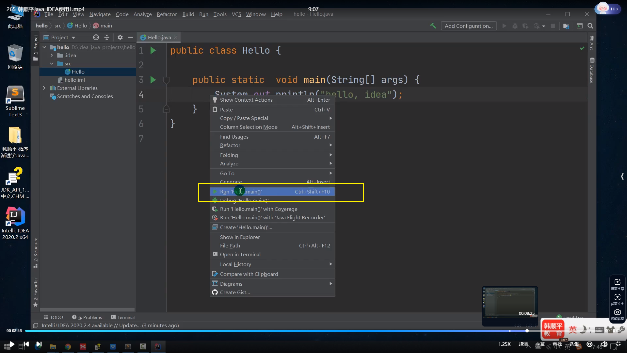This screenshot has width=627, height=353.
Task: Open the Terminal tool window button
Action: pyautogui.click(x=123, y=317)
